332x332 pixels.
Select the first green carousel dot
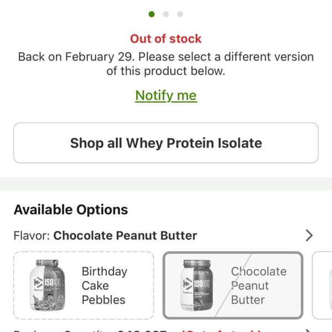pos(152,14)
